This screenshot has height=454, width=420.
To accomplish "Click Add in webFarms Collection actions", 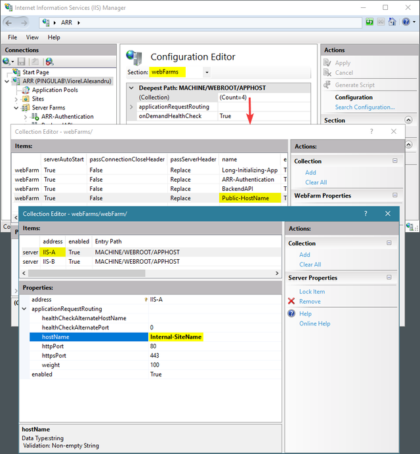I will point(310,173).
